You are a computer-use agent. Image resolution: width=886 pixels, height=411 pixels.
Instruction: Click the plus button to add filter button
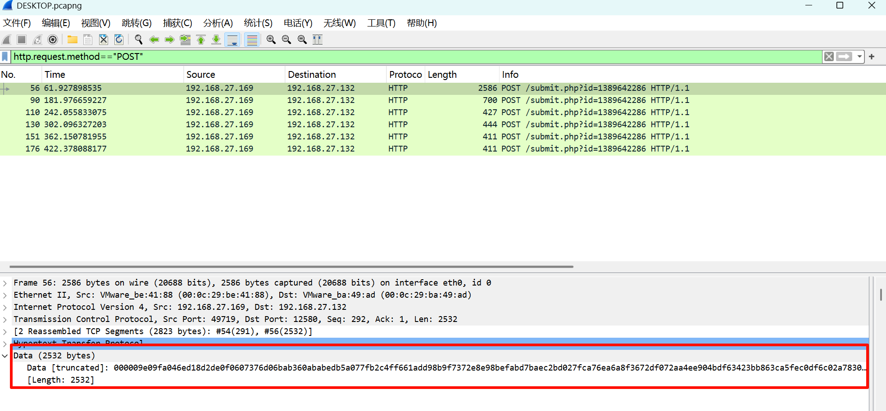click(872, 57)
